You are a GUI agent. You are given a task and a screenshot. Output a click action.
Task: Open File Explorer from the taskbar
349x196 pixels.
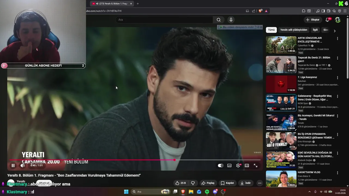point(191,192)
